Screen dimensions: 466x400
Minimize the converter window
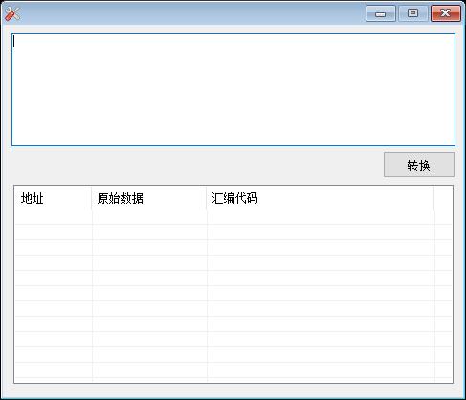pyautogui.click(x=381, y=13)
